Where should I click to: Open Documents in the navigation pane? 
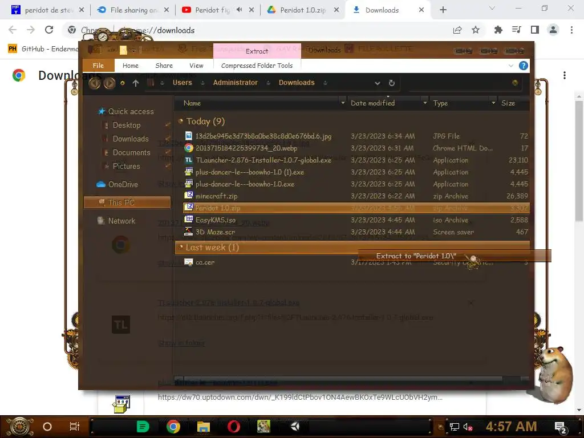pyautogui.click(x=132, y=153)
